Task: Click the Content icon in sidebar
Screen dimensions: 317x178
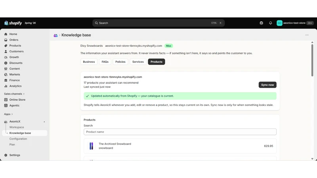Action: pyautogui.click(x=6, y=69)
